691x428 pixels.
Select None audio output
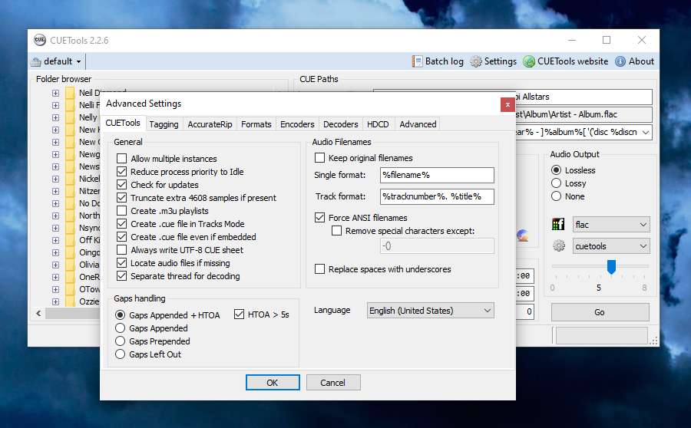556,196
